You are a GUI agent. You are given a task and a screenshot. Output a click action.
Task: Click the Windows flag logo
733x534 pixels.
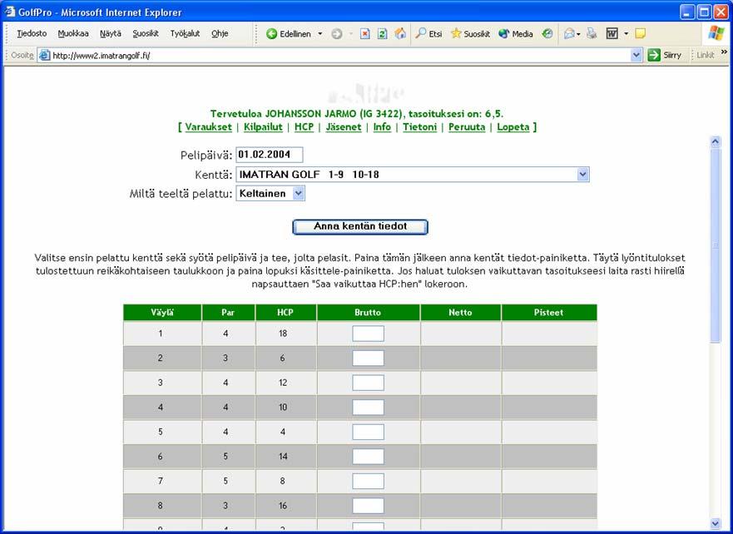716,33
